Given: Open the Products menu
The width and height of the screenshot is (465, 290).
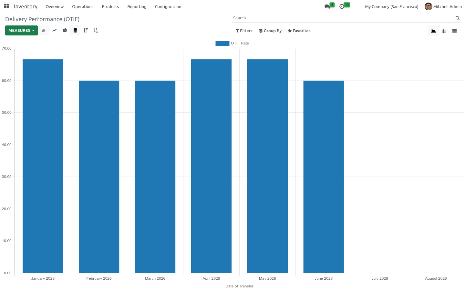Looking at the screenshot, I should coord(110,6).
